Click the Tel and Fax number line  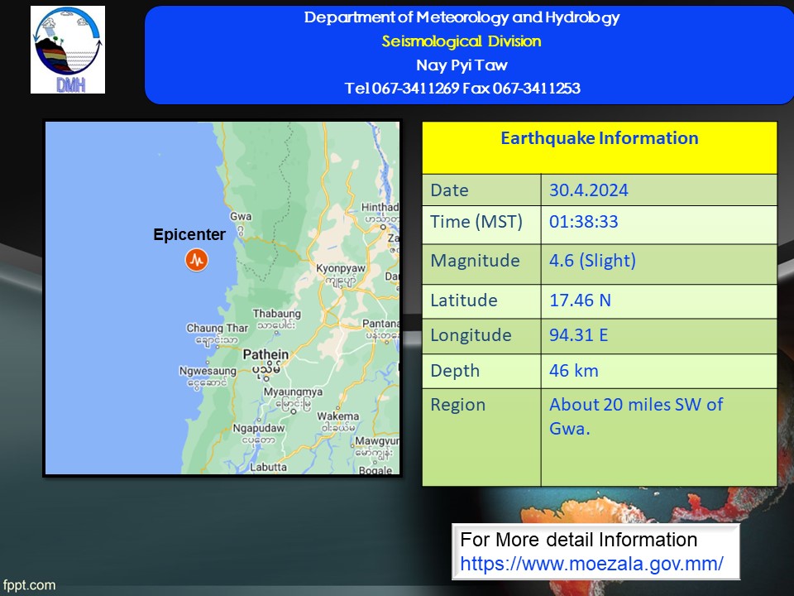pyautogui.click(x=462, y=89)
